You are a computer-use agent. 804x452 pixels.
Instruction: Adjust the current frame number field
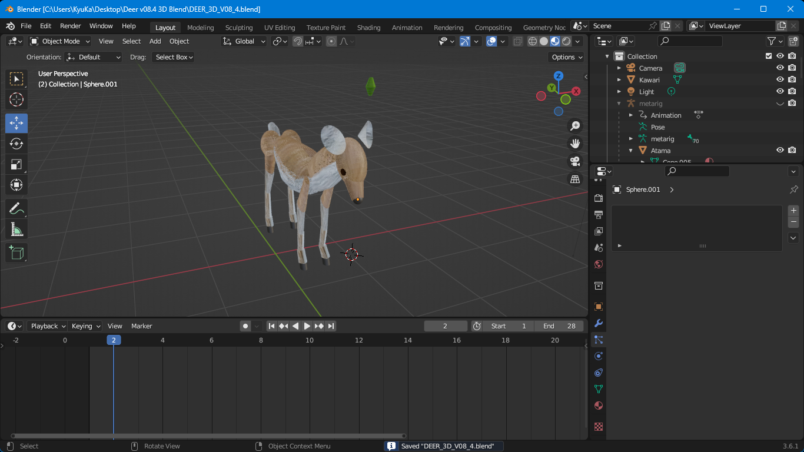(x=446, y=325)
